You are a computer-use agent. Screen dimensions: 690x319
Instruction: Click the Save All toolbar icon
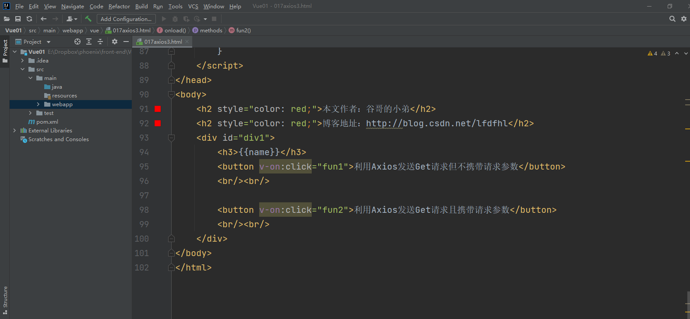click(18, 19)
